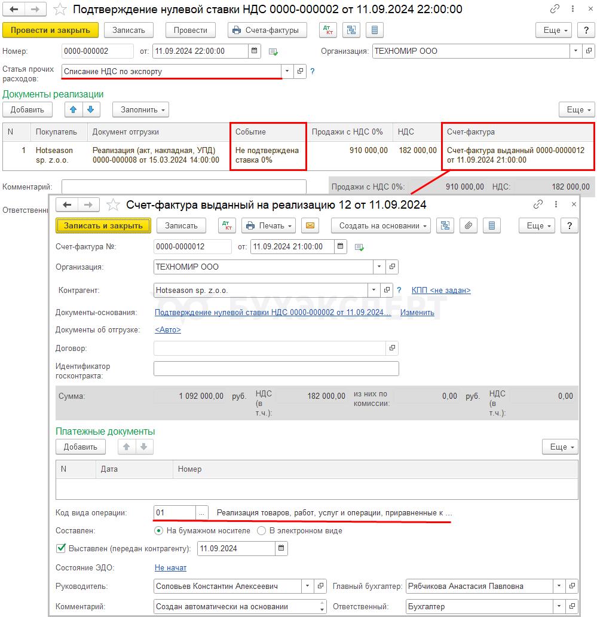Open attached files of Счет-фактура
This screenshot has width=597, height=617.
coord(469,225)
